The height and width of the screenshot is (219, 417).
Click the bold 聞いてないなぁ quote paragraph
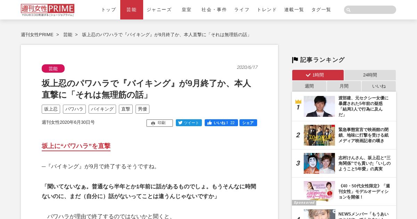pos(149,192)
